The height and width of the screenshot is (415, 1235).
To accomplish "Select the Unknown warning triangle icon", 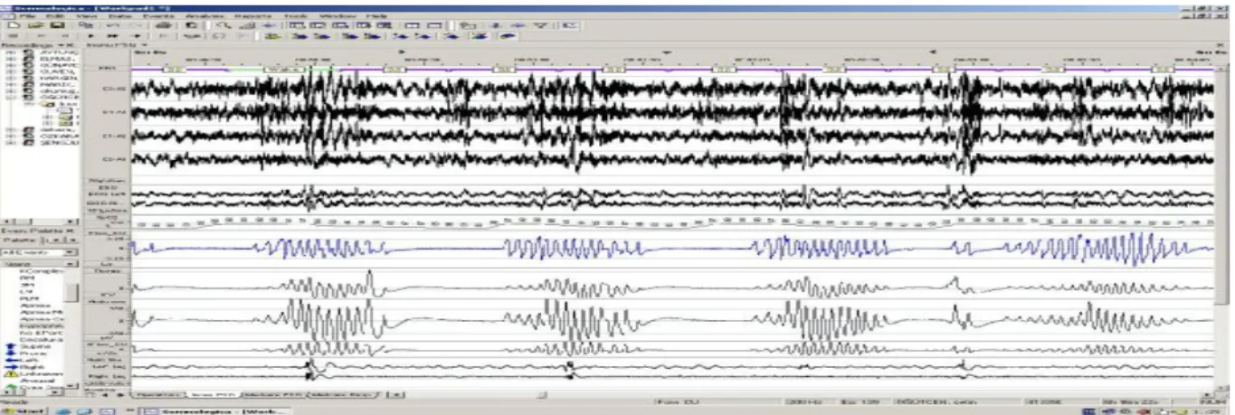I will tap(11, 374).
